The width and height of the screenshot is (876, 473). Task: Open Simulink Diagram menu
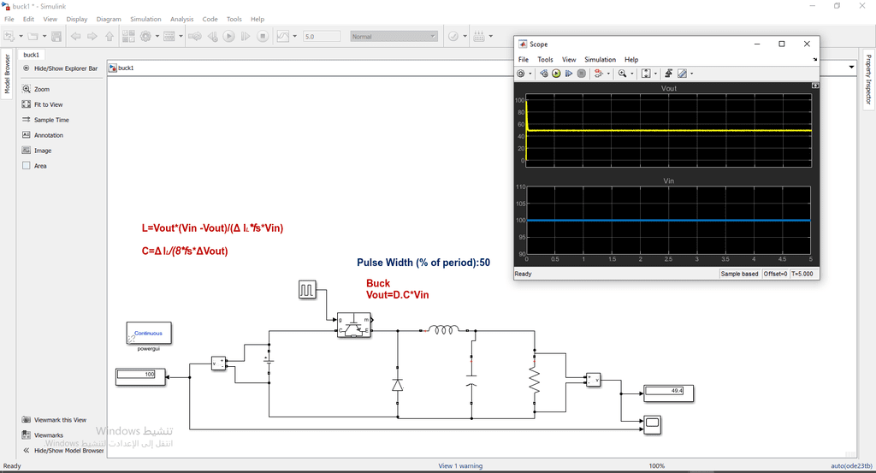[x=109, y=19]
